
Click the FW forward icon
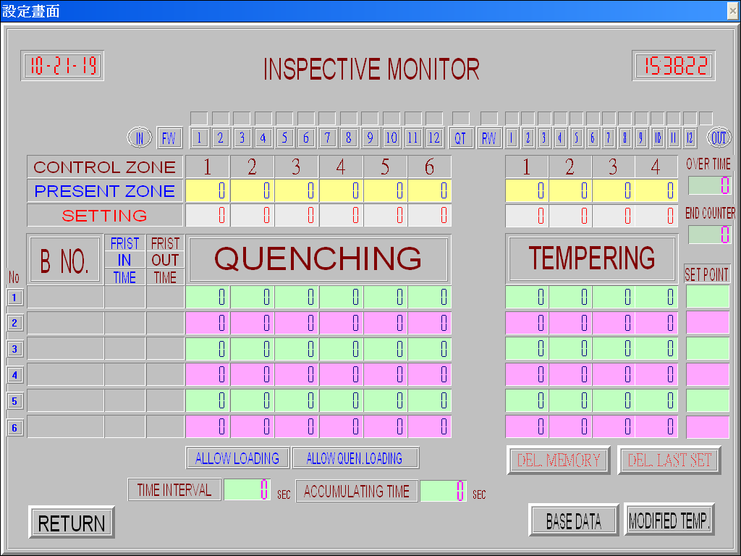tap(169, 138)
